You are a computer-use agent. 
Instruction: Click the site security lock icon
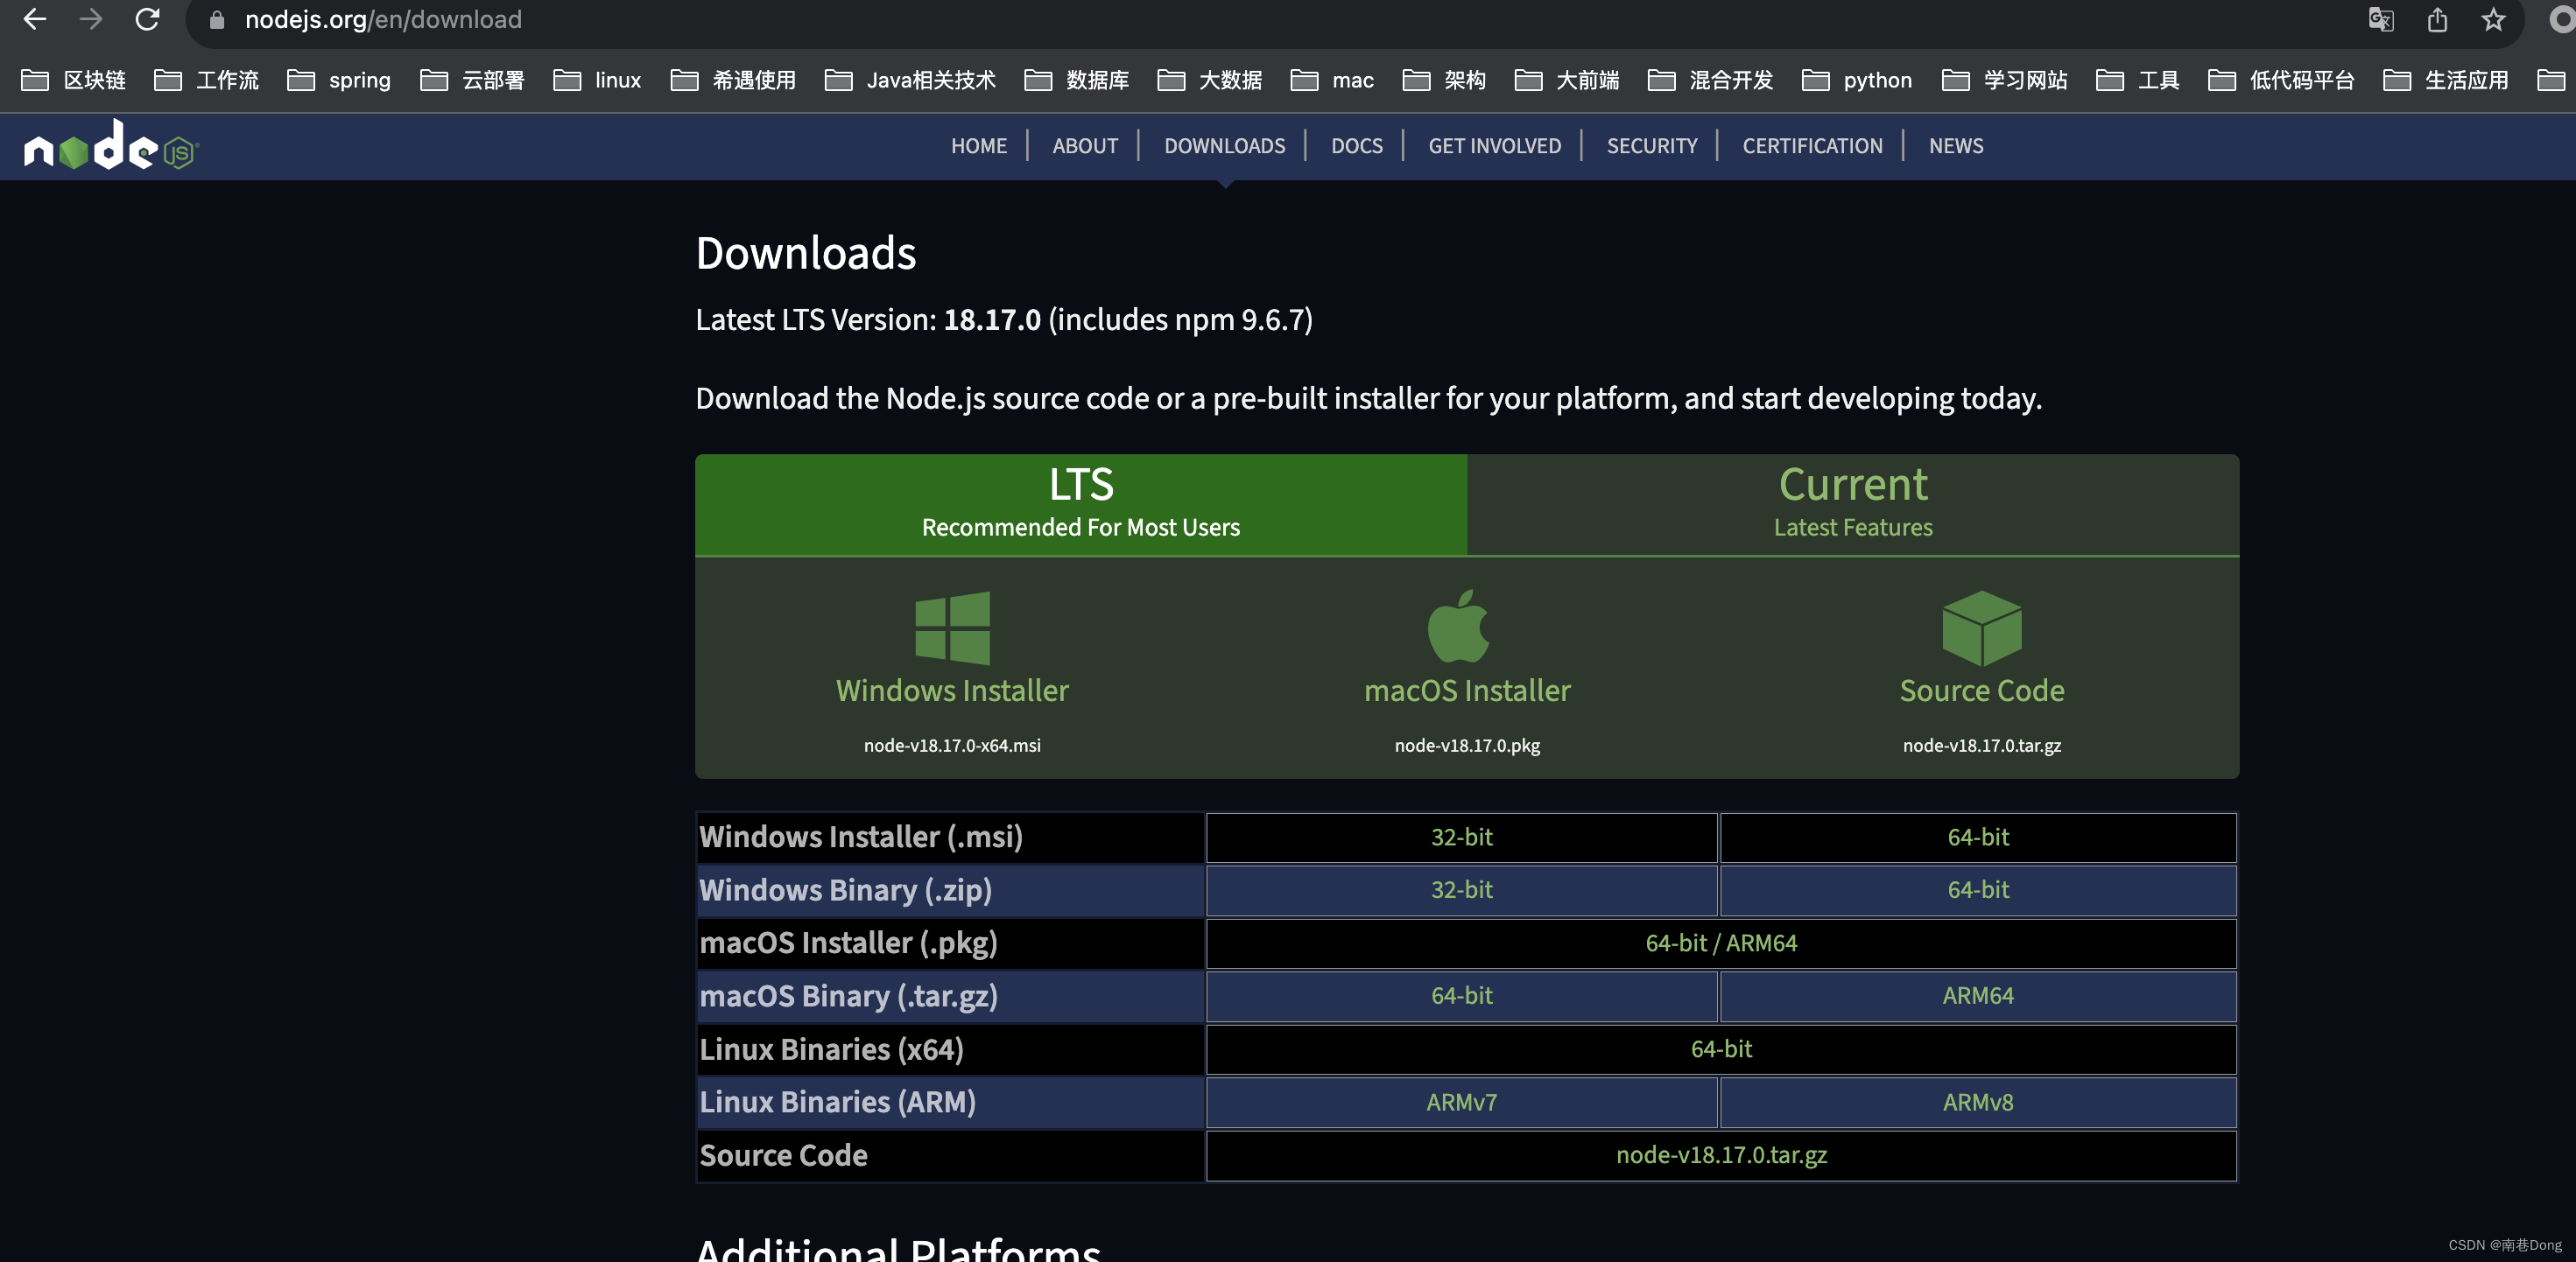point(216,19)
